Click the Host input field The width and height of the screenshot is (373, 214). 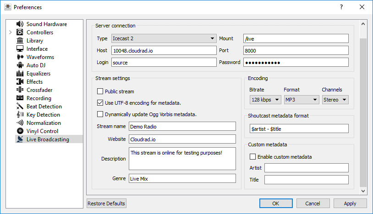(x=164, y=51)
